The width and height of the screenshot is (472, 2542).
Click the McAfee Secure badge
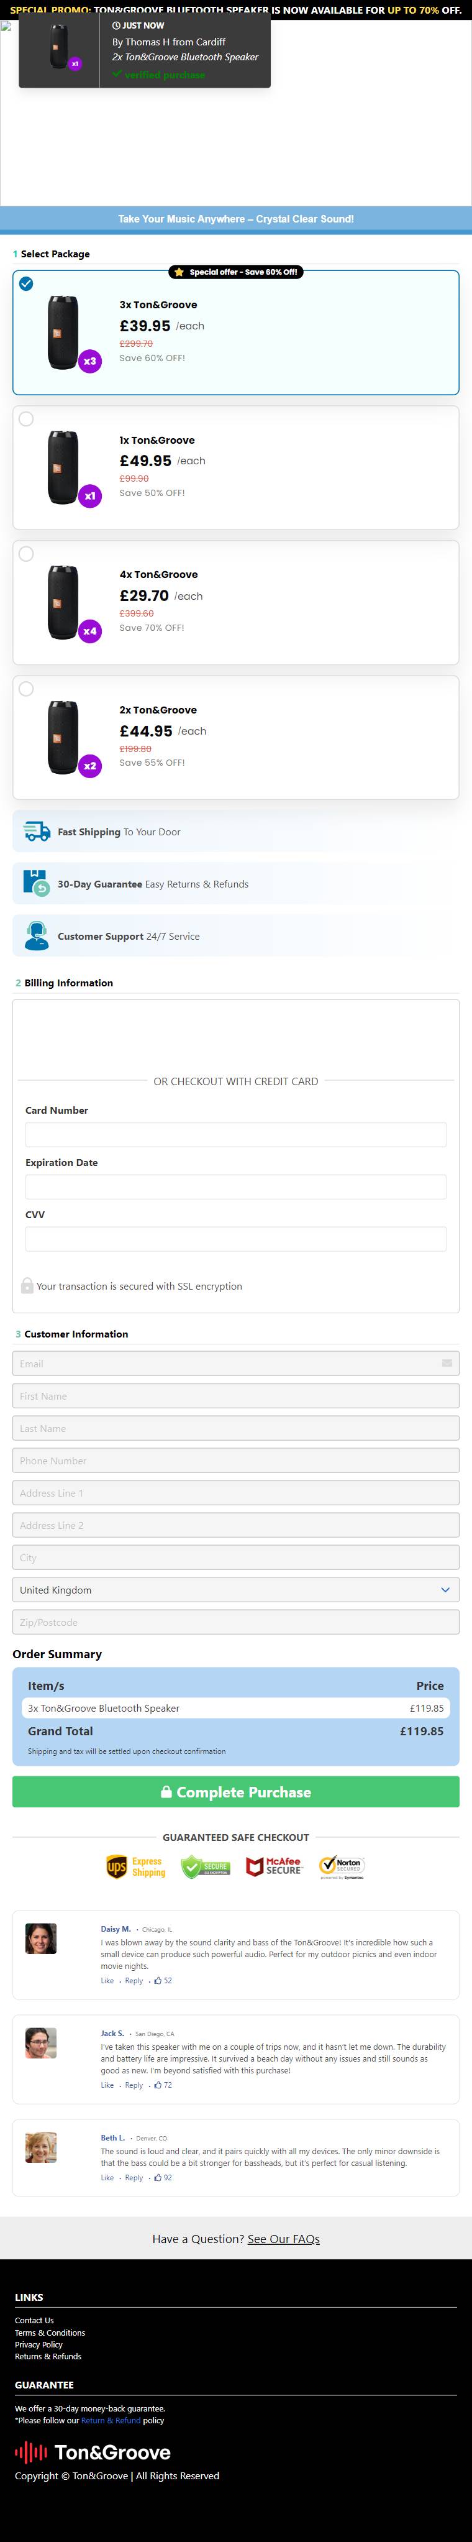274,1867
